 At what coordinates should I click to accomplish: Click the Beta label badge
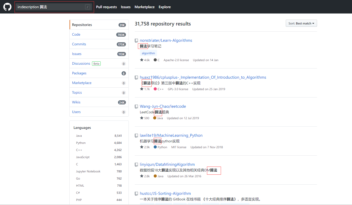click(x=96, y=64)
